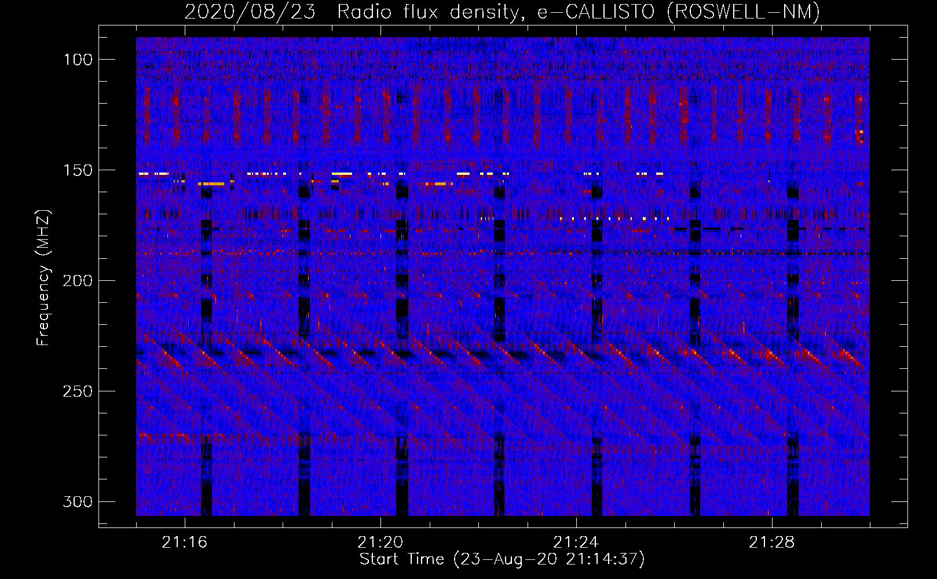Click the 21:28 time tick label
The image size is (937, 579).
coord(772,543)
